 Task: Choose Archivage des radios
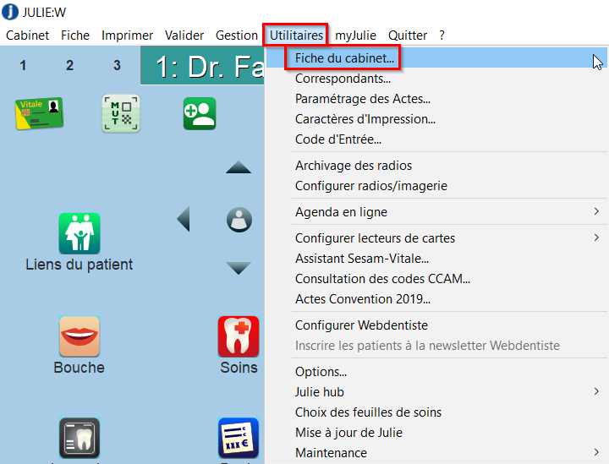(x=436, y=166)
